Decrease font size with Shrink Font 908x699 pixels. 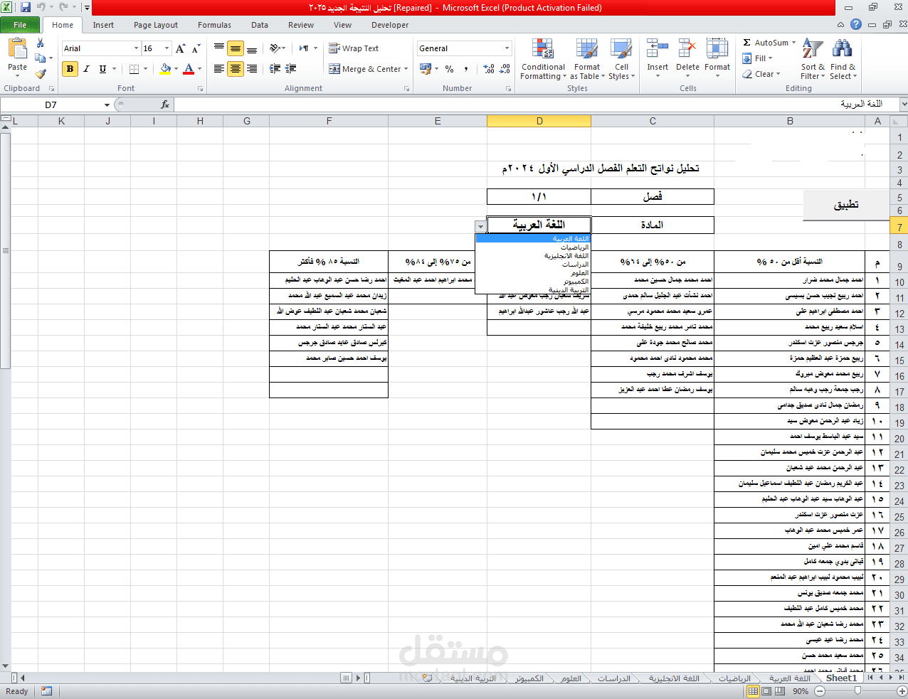196,48
